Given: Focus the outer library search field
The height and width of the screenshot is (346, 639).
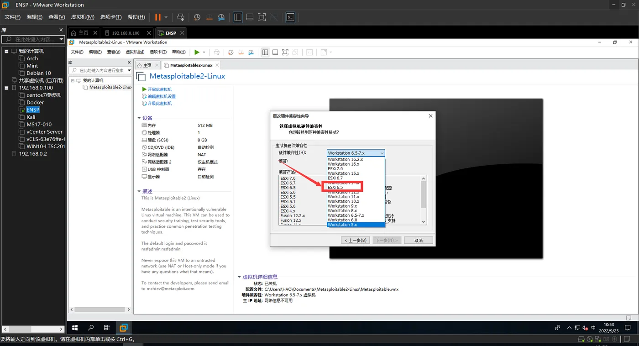Looking at the screenshot, I should tap(34, 40).
